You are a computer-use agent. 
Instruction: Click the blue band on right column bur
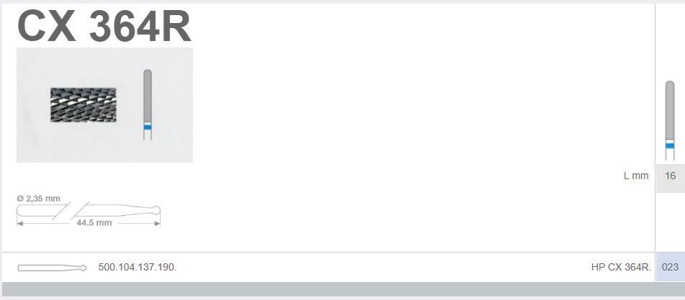(670, 145)
